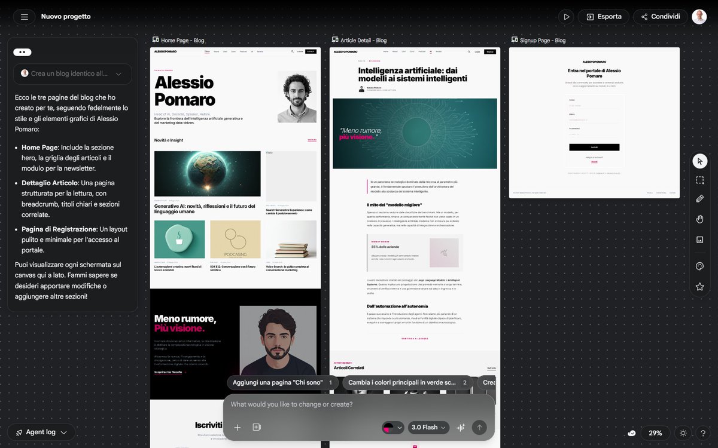This screenshot has width=718, height=448.
Task: Click "Articoli Correlati" heading in Article Detail
Action: [349, 368]
